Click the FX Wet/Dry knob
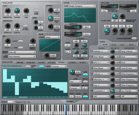This screenshot has height=115, width=139. [114, 16]
